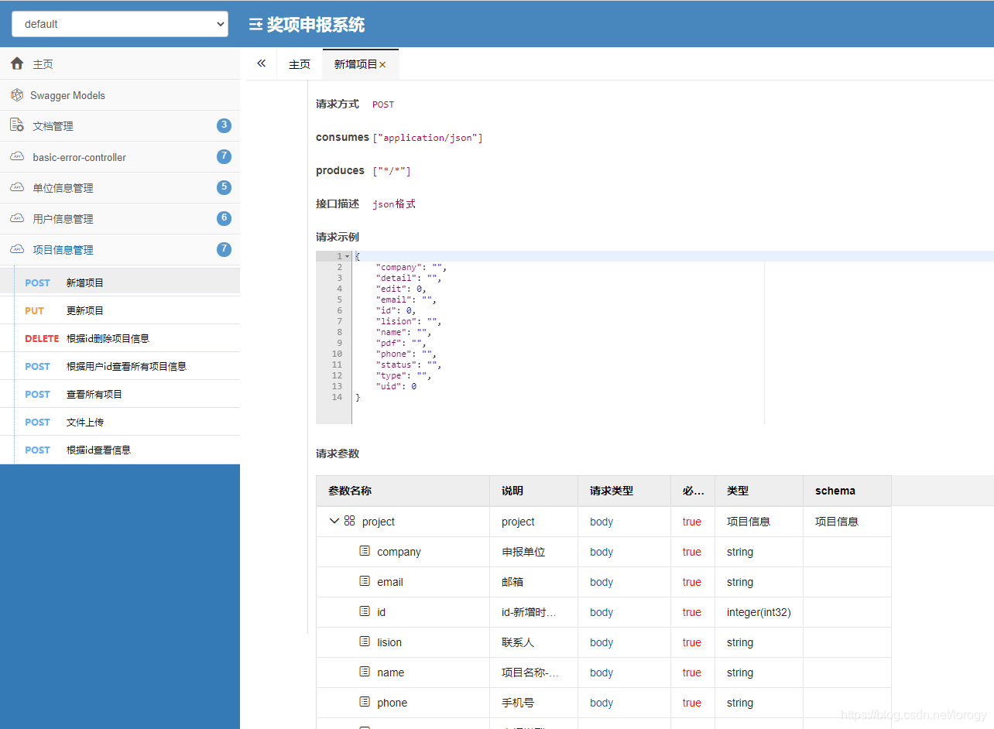Expand the 文档管理 menu
This screenshot has height=729, width=994.
[120, 125]
